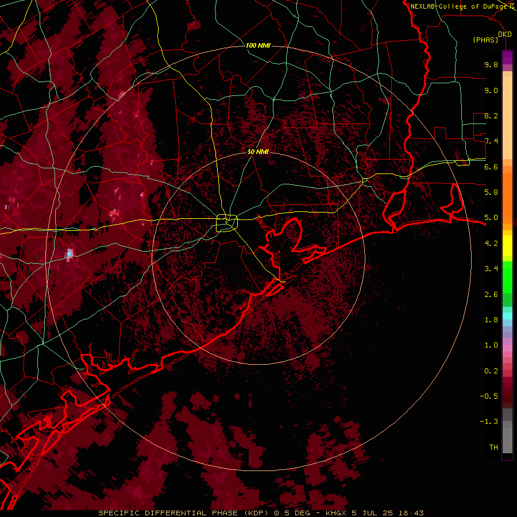The height and width of the screenshot is (517, 517).
Task: Click the 9.8 value on the color scale
Action: coord(491,65)
